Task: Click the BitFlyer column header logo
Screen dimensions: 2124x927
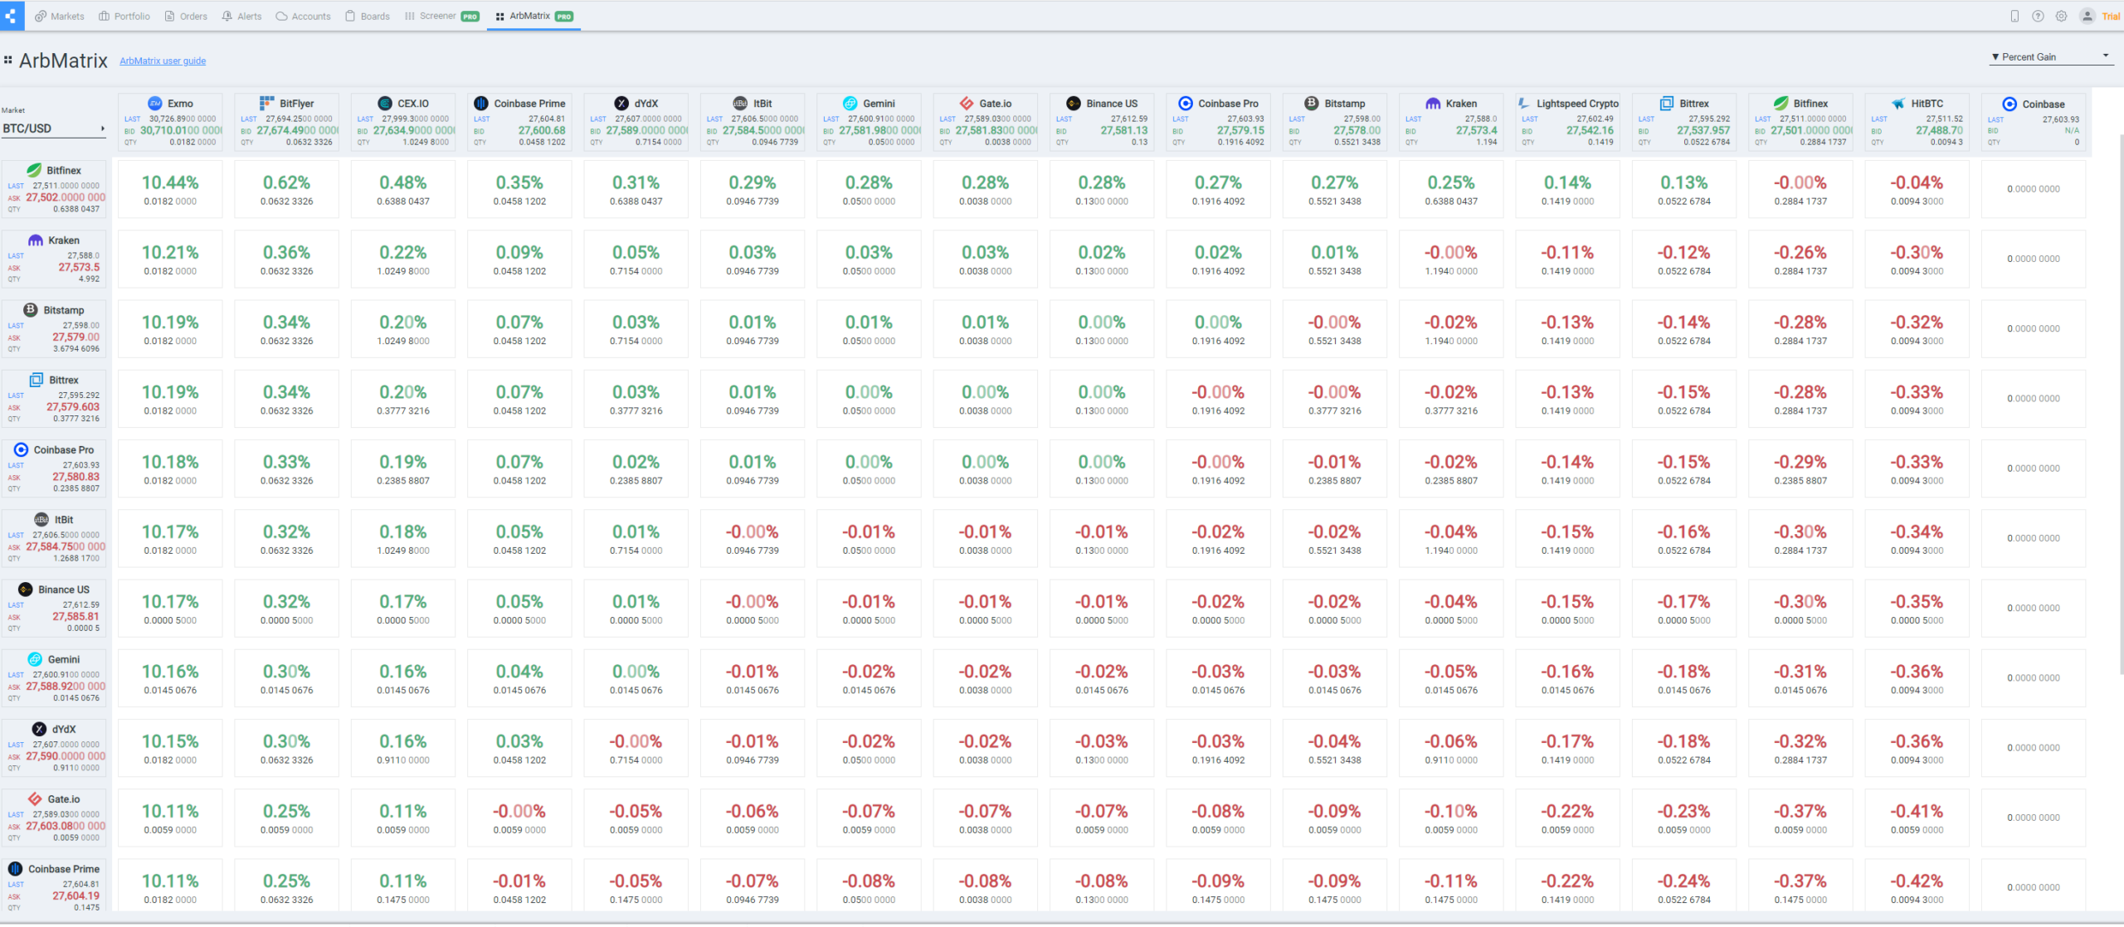Action: [x=266, y=104]
